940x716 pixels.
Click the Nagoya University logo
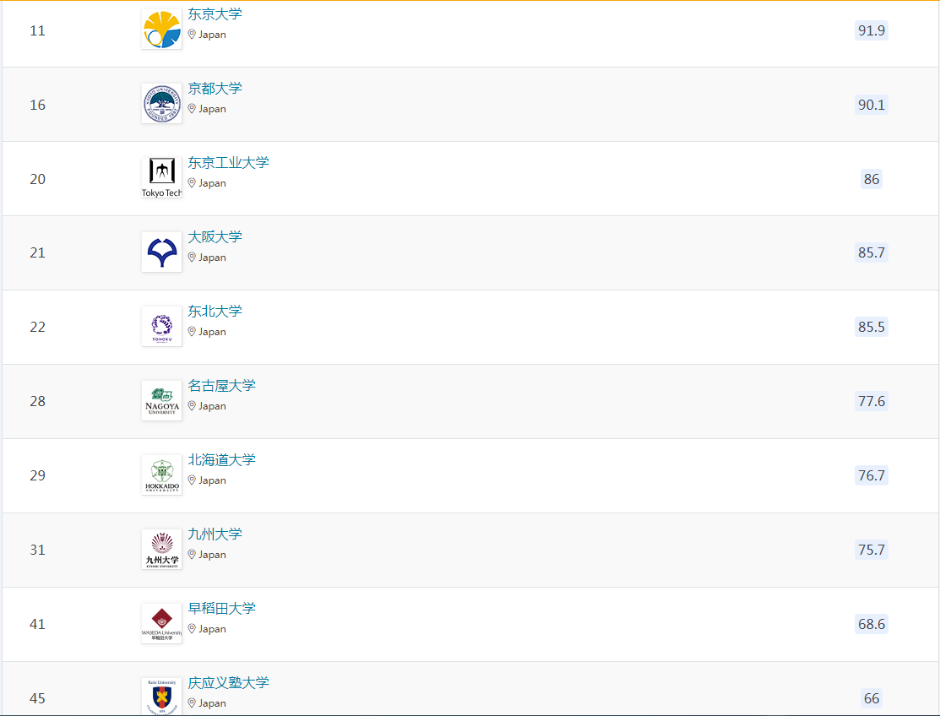[x=162, y=401]
